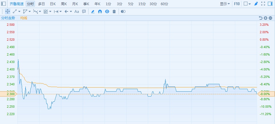Toggle drawings visibility with eye icon
The width and height of the screenshot is (275, 124).
pos(107,11)
